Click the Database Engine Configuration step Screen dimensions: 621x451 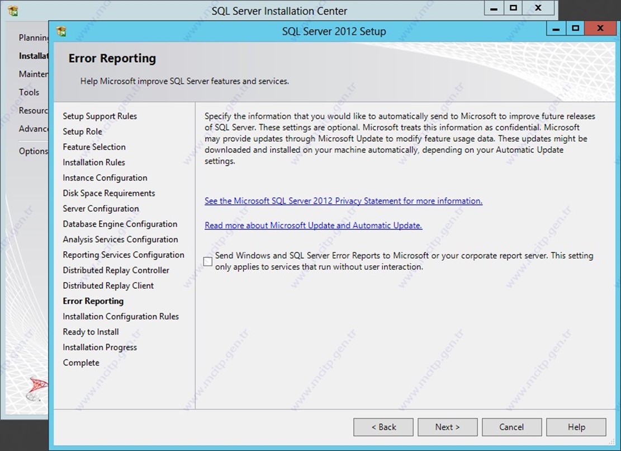click(x=120, y=224)
